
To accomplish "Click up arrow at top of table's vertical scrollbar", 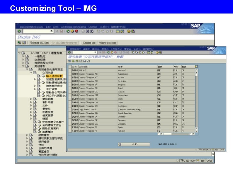I will (x=197, y=70).
